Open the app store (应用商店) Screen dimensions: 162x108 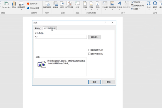coord(32,4)
